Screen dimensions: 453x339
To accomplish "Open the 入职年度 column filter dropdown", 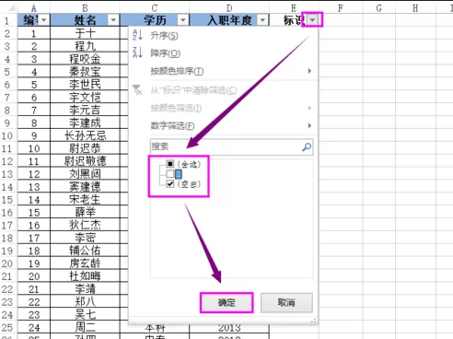I will [262, 20].
